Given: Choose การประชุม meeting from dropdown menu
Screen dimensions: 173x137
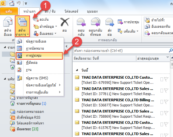Looking at the screenshot, I should [x=39, y=56].
